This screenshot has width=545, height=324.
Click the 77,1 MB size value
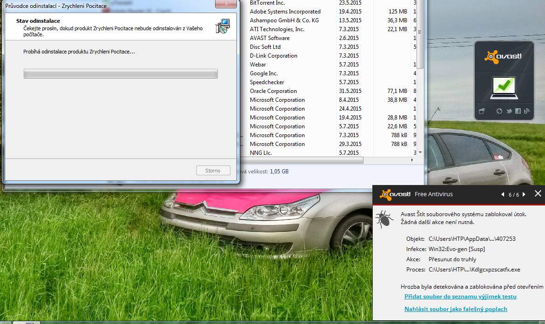click(x=397, y=91)
